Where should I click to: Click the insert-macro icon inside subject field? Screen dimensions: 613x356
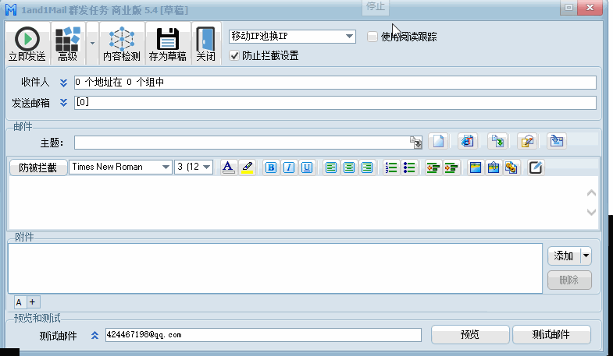point(416,143)
